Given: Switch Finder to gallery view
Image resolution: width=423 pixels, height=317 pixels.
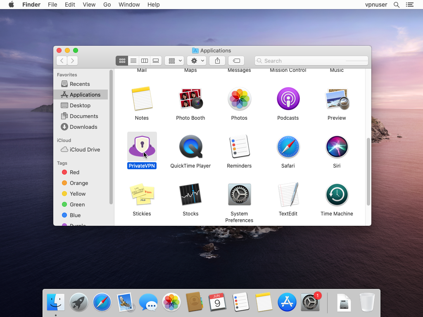Looking at the screenshot, I should 156,61.
